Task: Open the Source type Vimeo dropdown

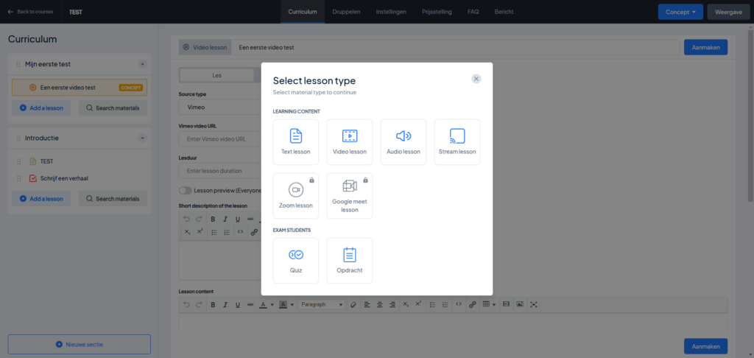Action: pyautogui.click(x=219, y=107)
